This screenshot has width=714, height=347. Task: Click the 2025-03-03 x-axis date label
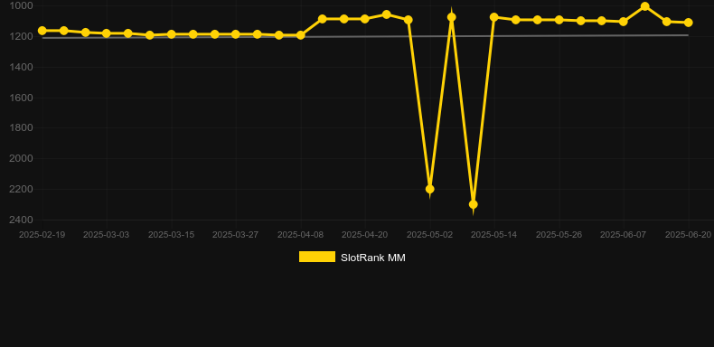pyautogui.click(x=106, y=235)
